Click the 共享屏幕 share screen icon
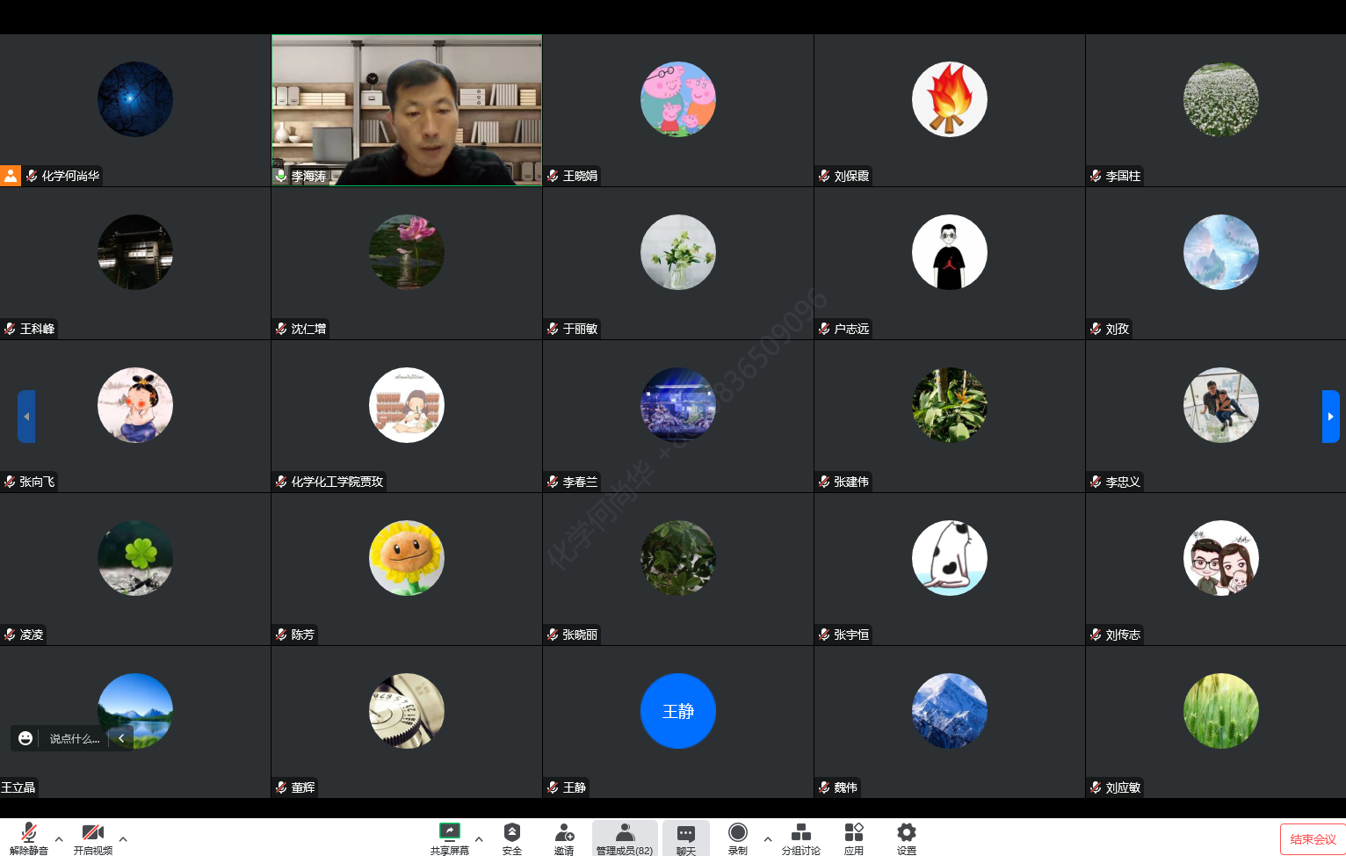The image size is (1346, 856). coord(449,838)
